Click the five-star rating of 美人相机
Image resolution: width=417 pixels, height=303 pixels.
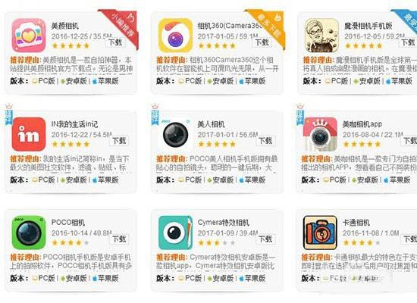point(217,145)
